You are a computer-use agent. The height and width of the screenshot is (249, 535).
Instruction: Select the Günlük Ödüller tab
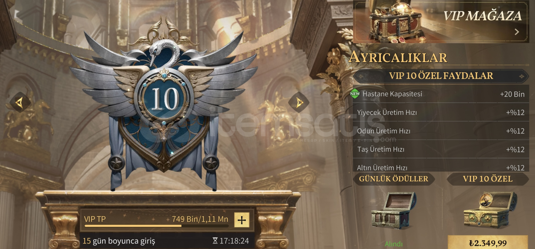393,179
